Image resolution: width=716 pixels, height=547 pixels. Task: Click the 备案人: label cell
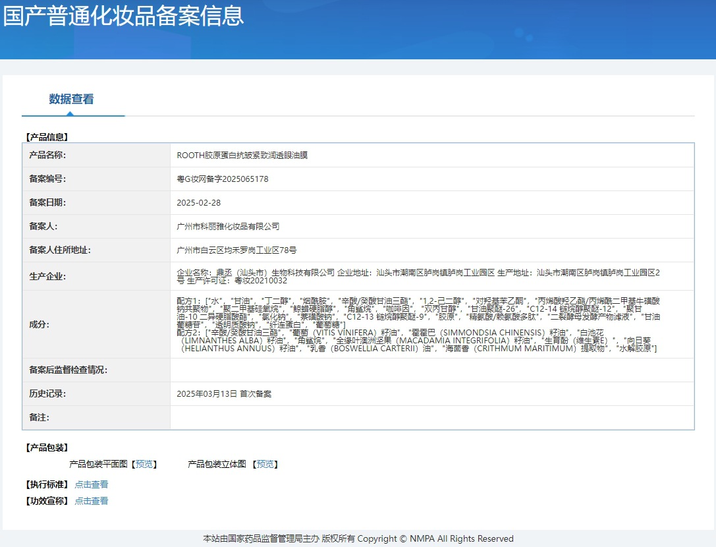tap(96, 227)
